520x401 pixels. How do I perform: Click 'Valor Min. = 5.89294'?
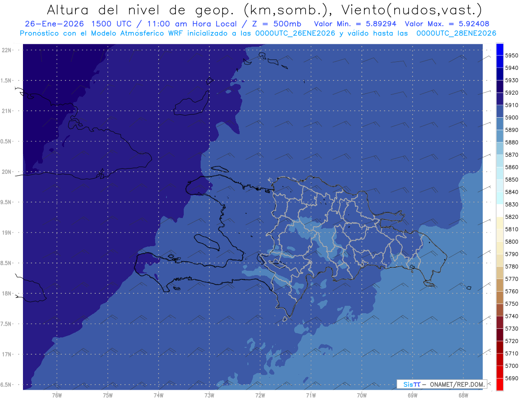click(355, 24)
